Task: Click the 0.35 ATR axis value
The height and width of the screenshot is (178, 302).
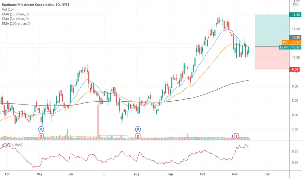Action: [x=295, y=151]
